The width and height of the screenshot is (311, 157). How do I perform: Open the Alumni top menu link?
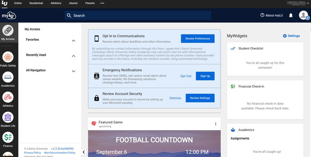(x=73, y=3)
